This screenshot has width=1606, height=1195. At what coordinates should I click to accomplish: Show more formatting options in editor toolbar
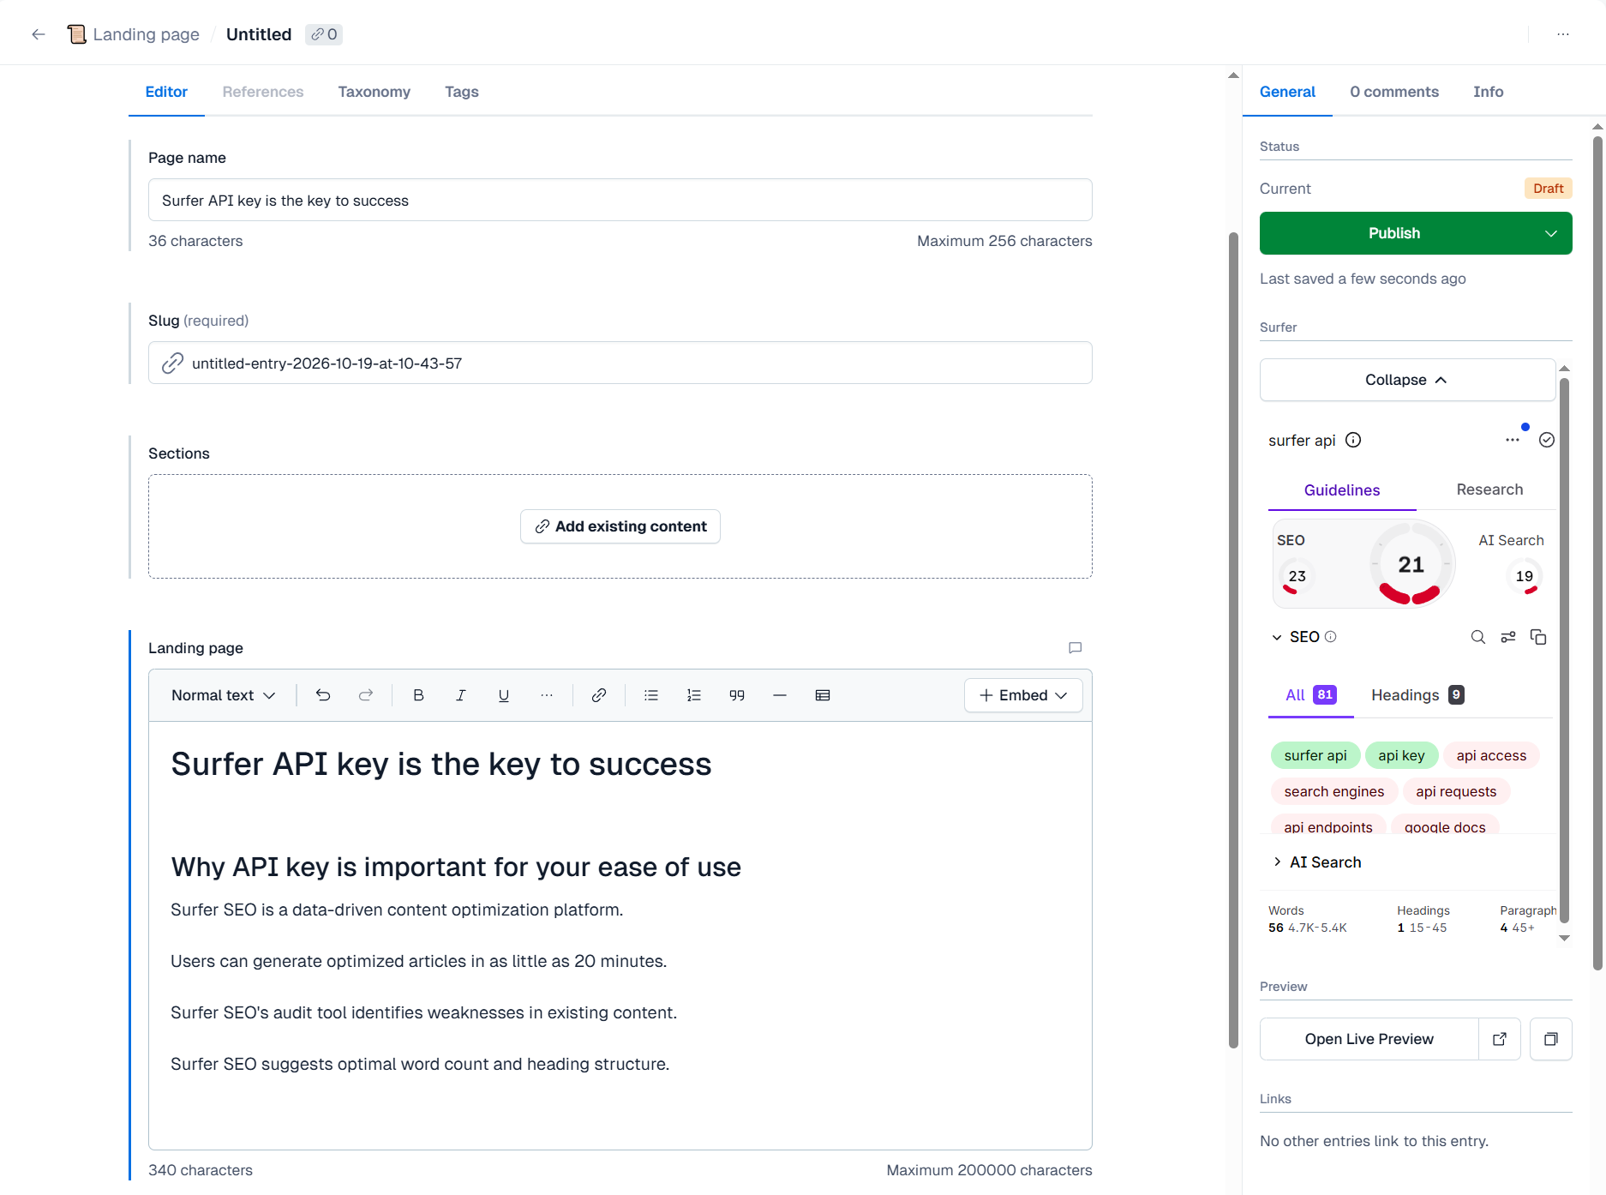(547, 695)
